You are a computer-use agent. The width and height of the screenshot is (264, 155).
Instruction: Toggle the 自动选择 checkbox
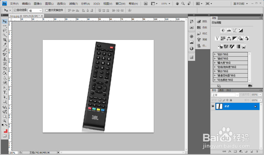click(x=15, y=10)
